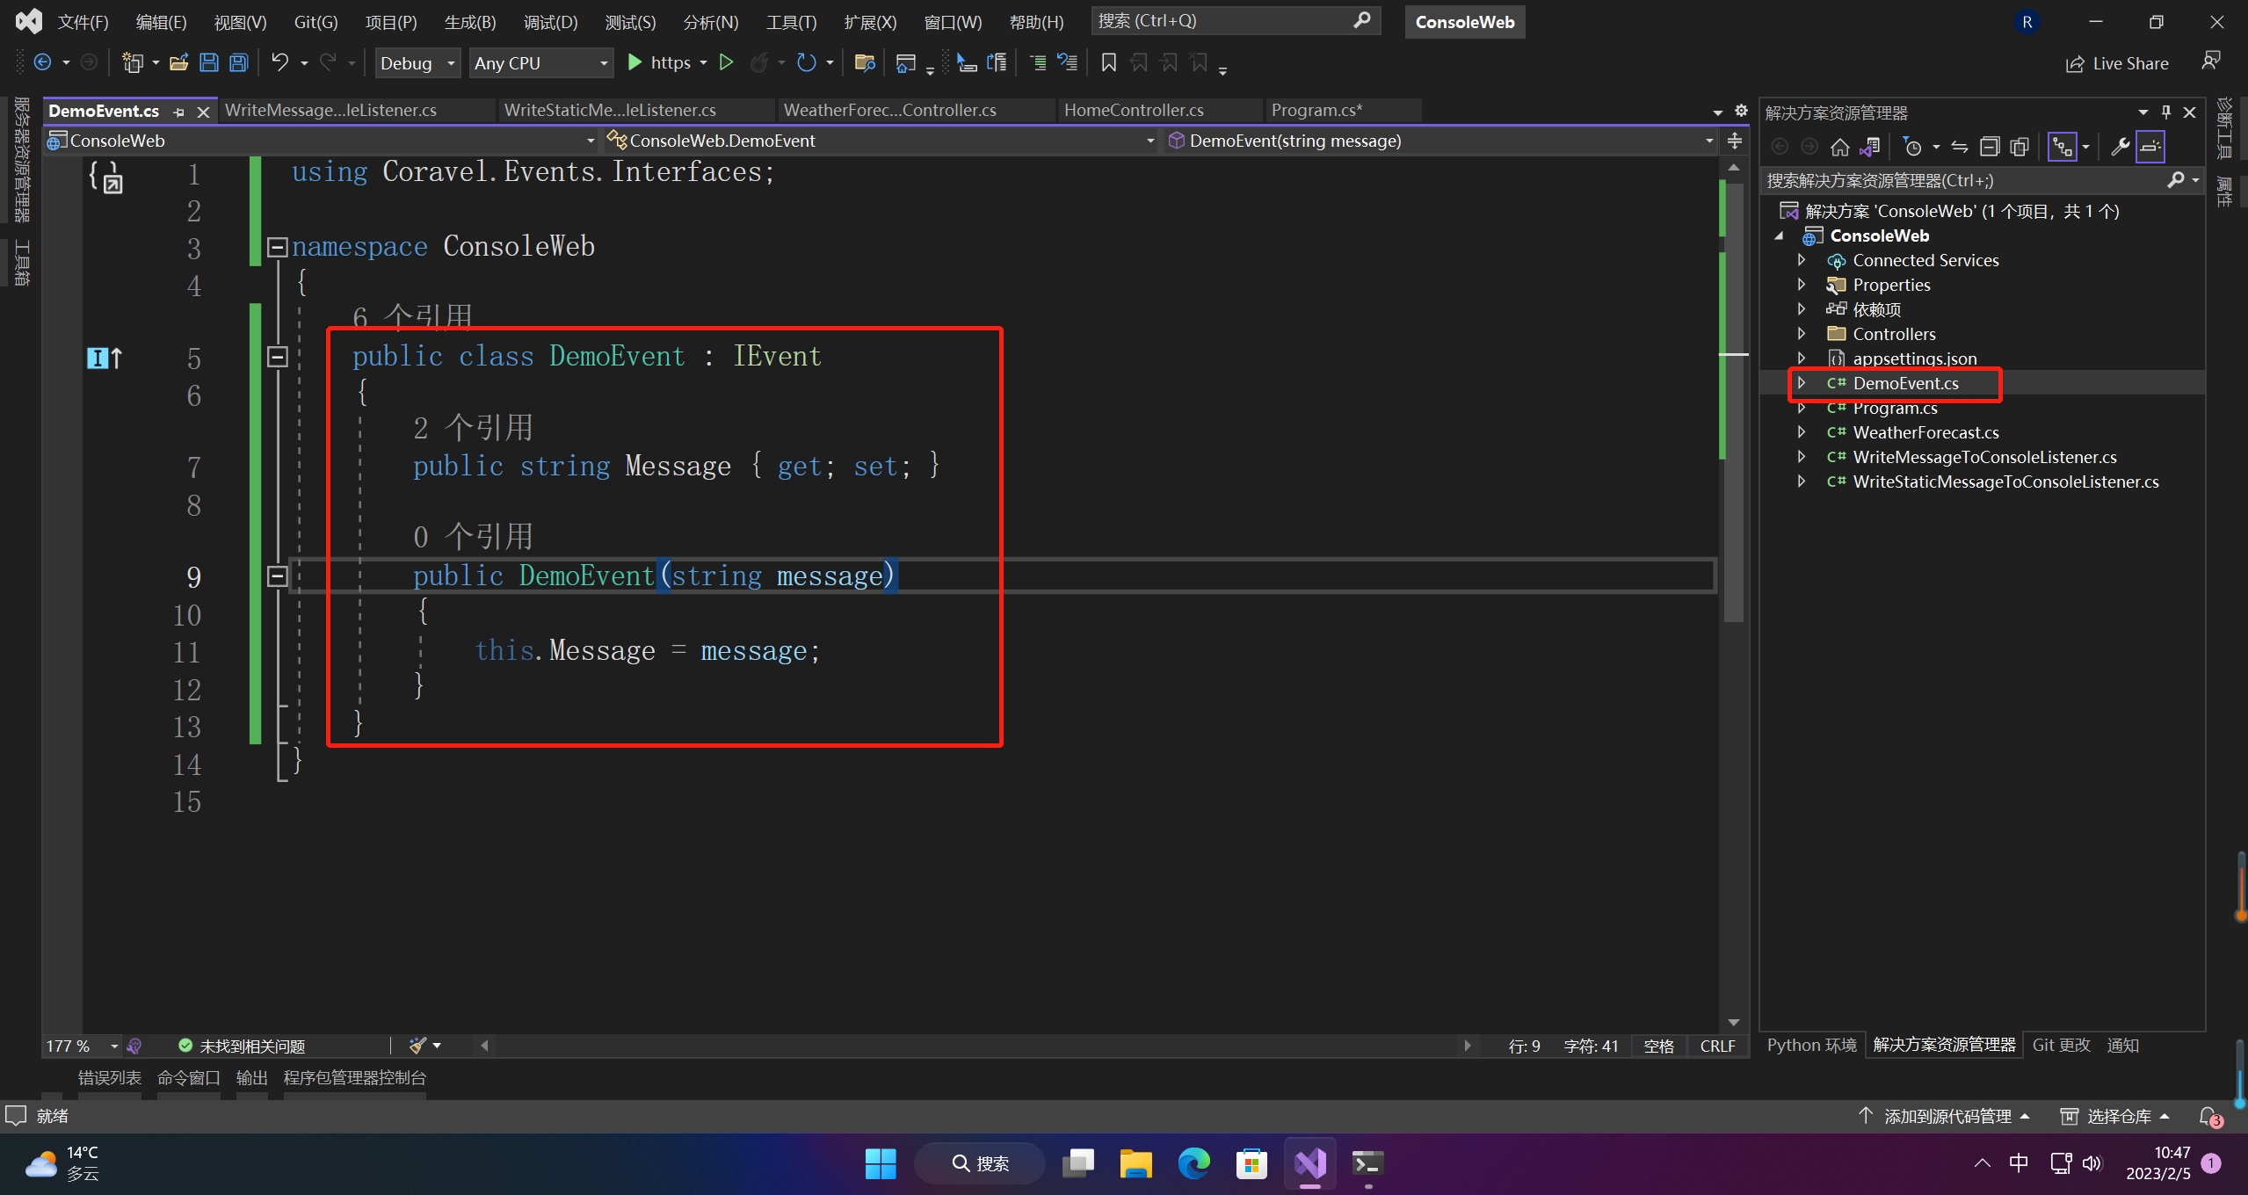This screenshot has width=2248, height=1195.
Task: Click Sync with Active Document arrows icon
Action: (1960, 147)
